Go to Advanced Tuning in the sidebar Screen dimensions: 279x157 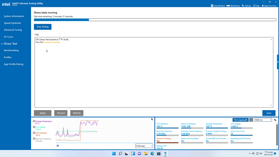(x=13, y=30)
